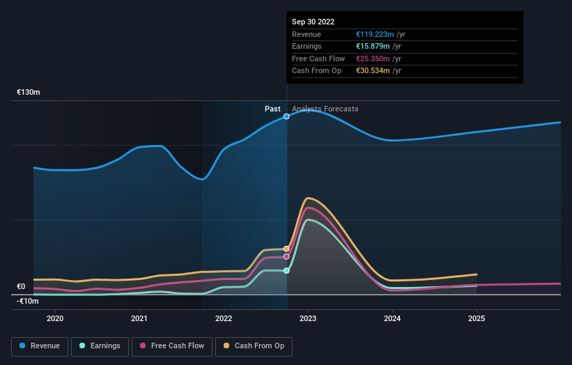
Task: Click the Analysts Forecasts label
Action: pos(325,109)
